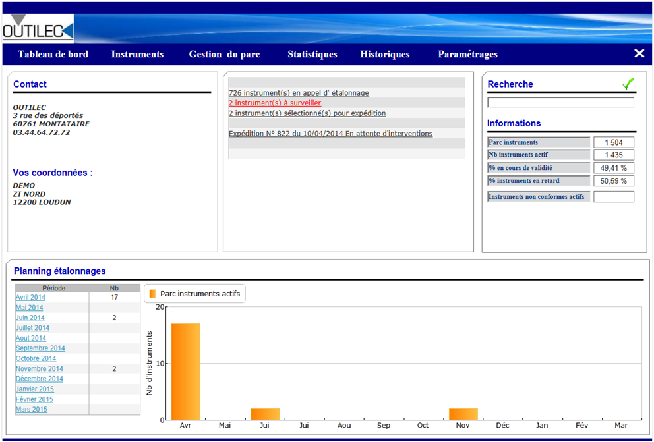Open the Paramétrages menu
654x442 pixels.
(467, 55)
